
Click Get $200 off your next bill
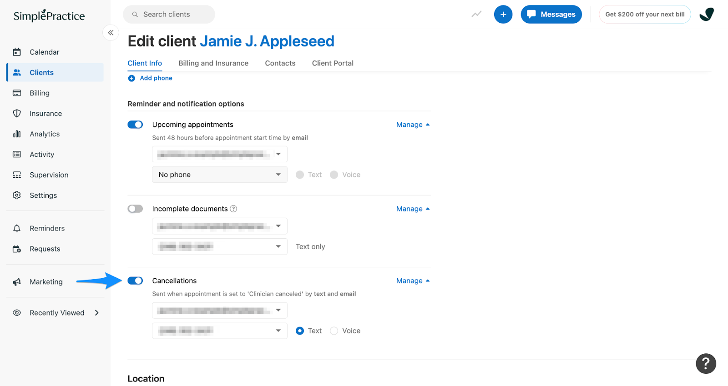tap(645, 15)
